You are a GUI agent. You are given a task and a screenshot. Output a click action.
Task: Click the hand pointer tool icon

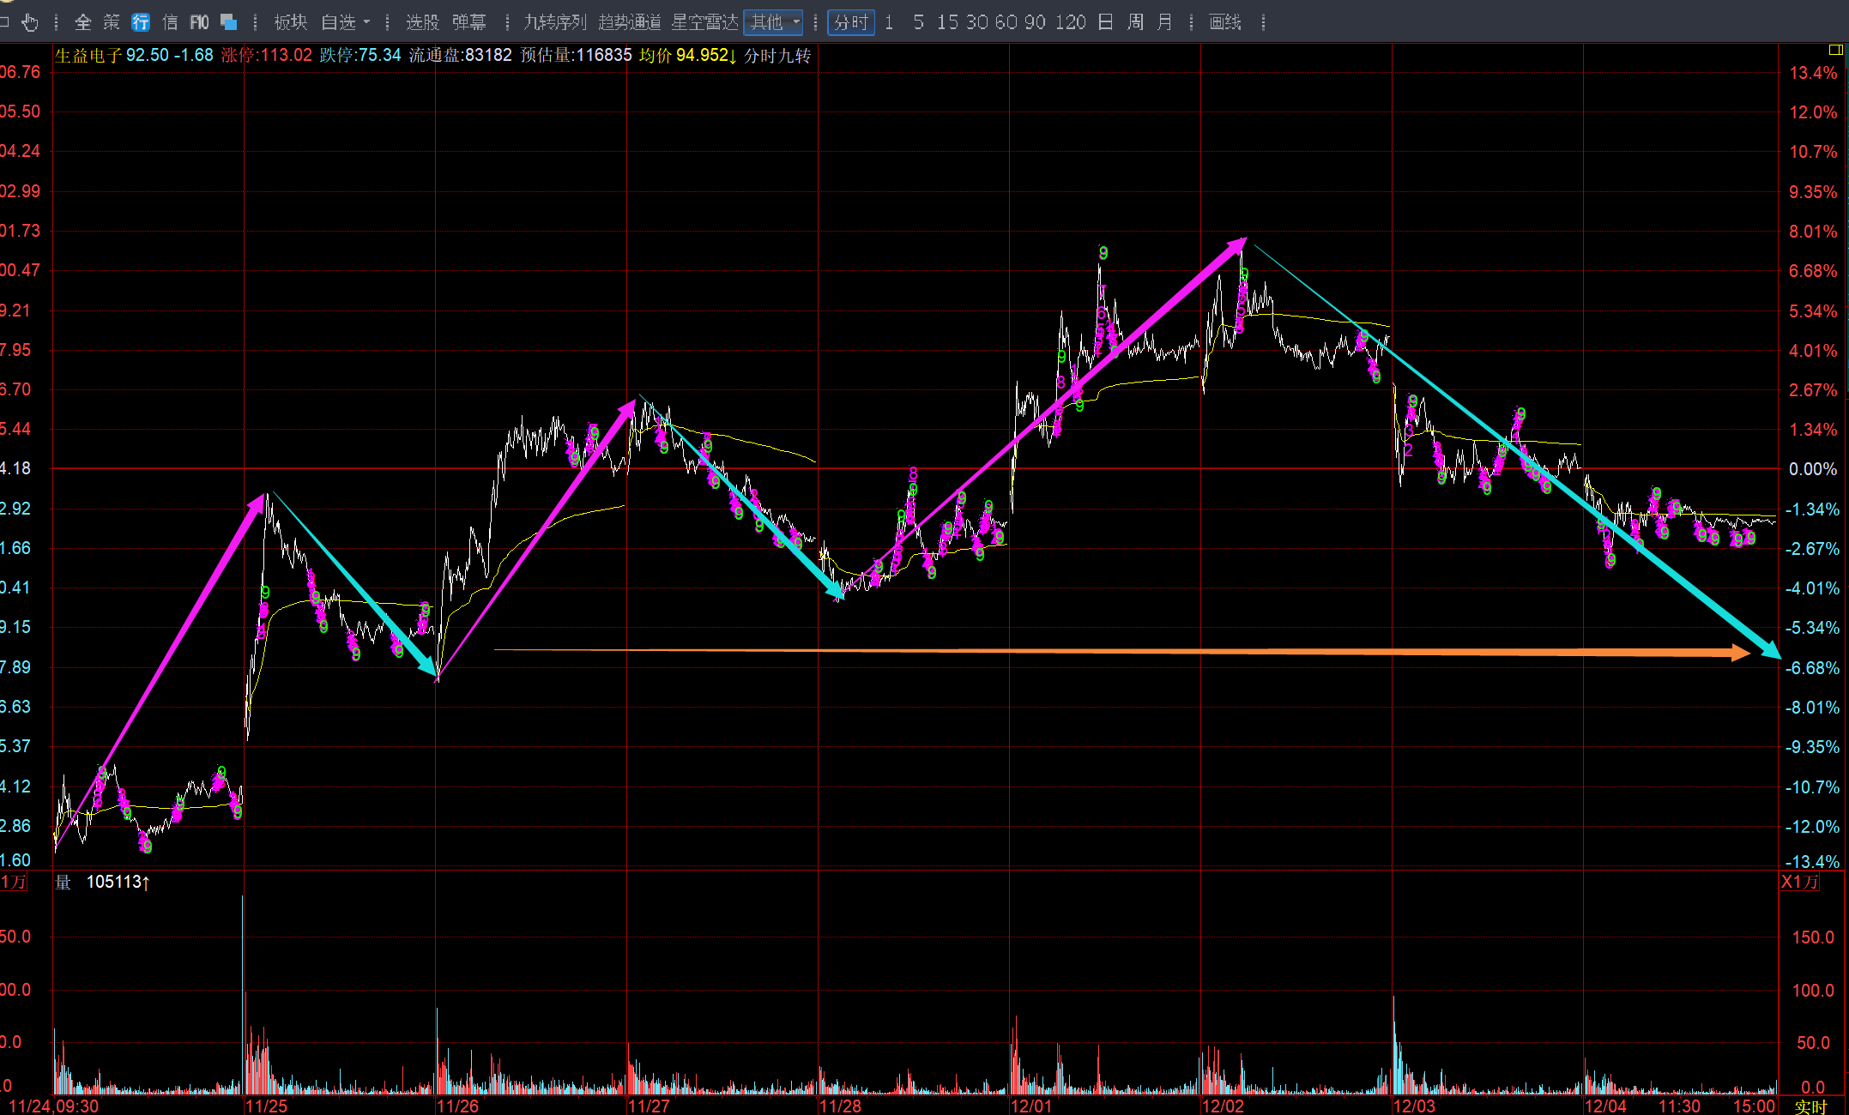[x=30, y=22]
